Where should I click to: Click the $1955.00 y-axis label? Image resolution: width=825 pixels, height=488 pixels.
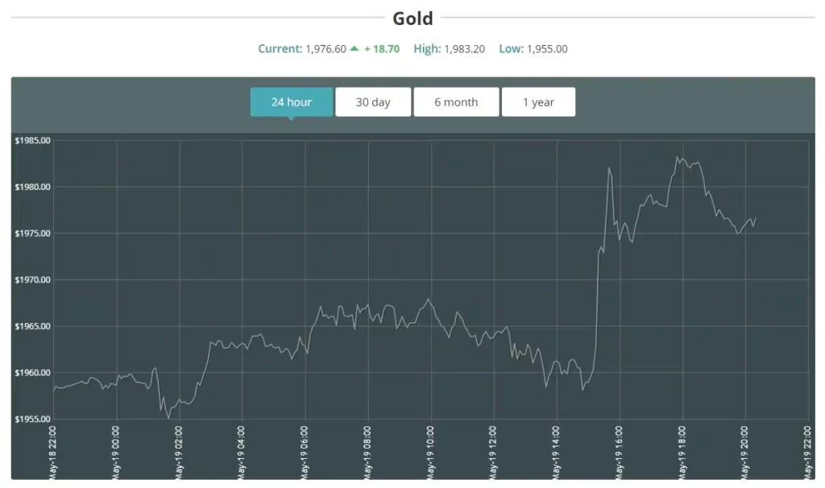pyautogui.click(x=32, y=420)
